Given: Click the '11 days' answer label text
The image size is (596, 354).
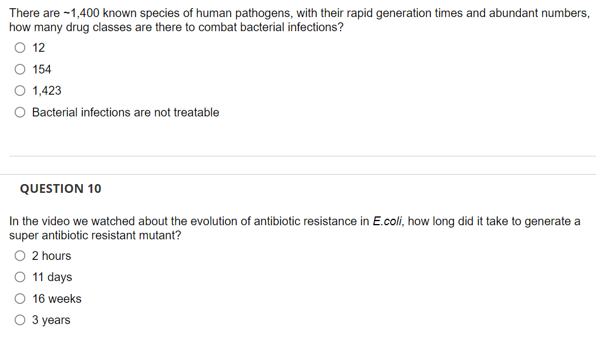Looking at the screenshot, I should coord(52,277).
